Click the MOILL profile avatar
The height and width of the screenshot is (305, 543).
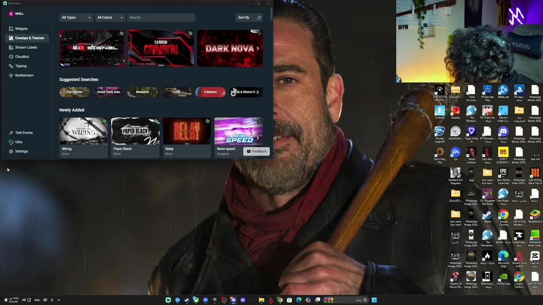(x=11, y=14)
